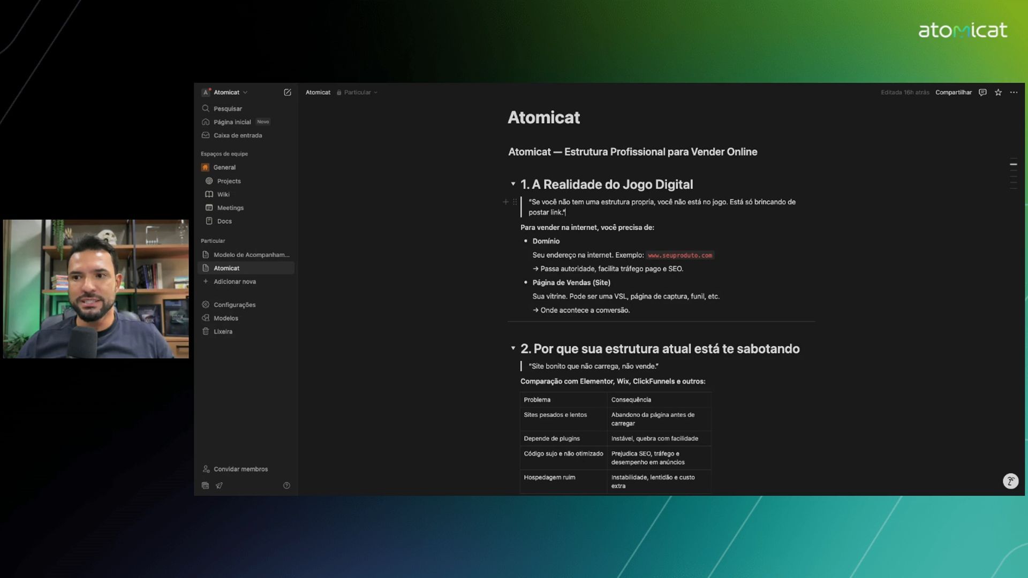
Task: Click the 'Problema' table header cell
Action: 563,400
